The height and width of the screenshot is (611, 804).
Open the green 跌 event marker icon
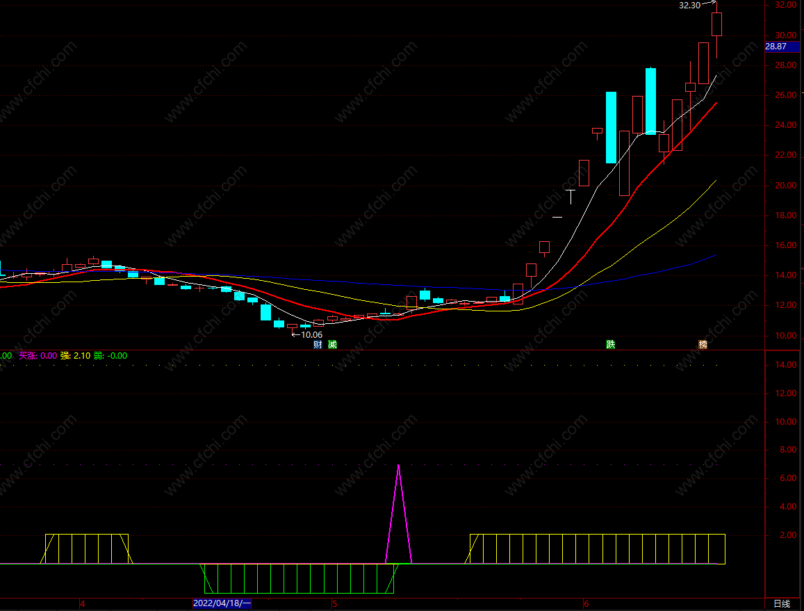610,345
